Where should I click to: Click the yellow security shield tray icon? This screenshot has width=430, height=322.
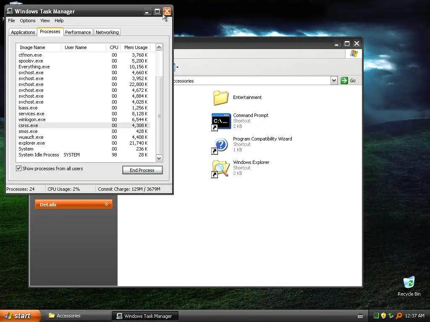click(383, 316)
